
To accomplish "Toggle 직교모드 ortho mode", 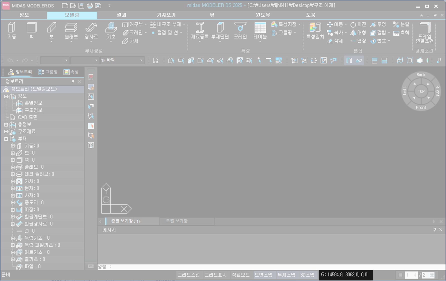I will (x=240, y=275).
